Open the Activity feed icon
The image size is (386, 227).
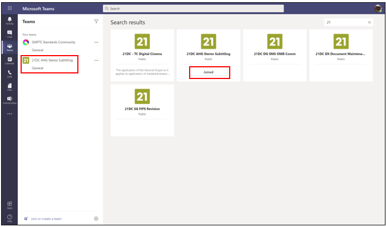pyautogui.click(x=9, y=21)
